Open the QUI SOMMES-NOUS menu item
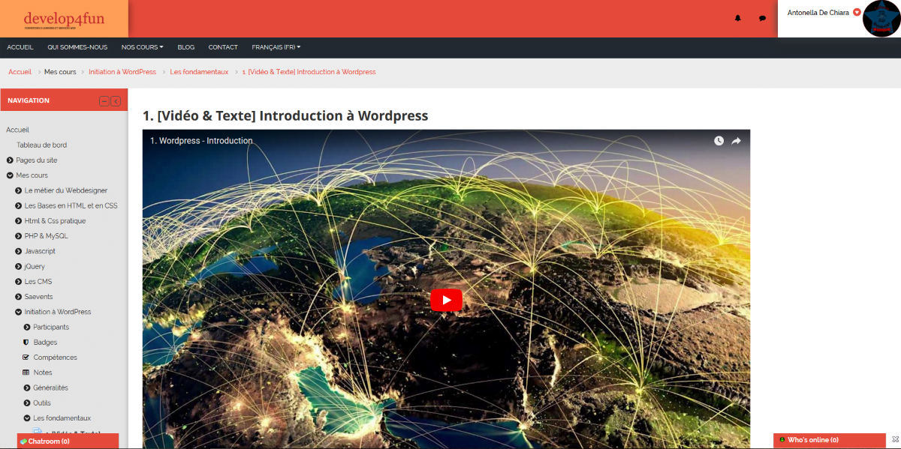901x449 pixels. pos(77,47)
